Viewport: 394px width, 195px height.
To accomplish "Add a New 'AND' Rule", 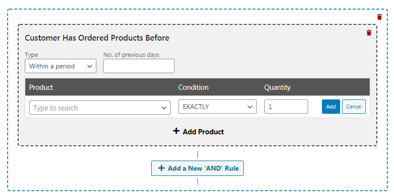I will pos(197,168).
